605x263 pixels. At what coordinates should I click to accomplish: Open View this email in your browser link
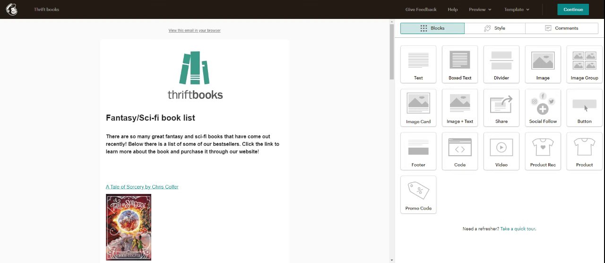[194, 30]
